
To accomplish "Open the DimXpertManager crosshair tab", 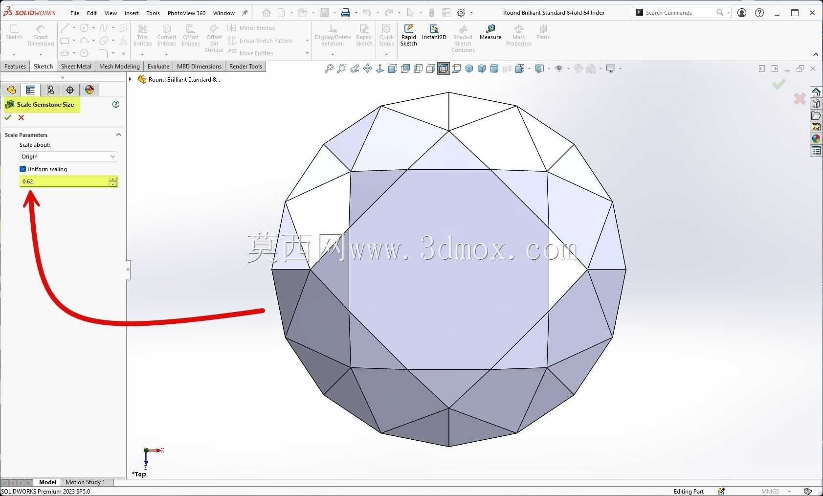I will click(70, 90).
